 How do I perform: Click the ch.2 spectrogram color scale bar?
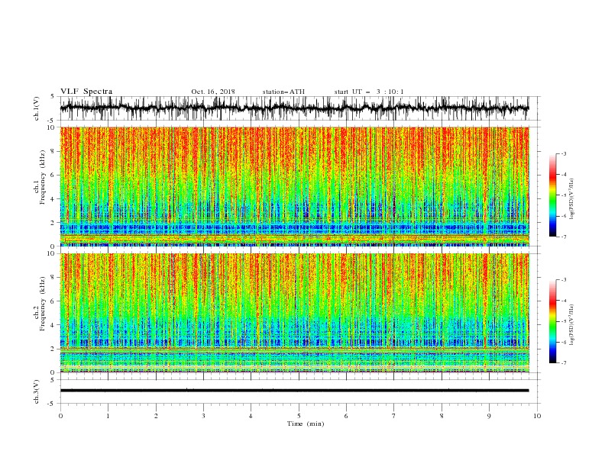click(x=553, y=321)
